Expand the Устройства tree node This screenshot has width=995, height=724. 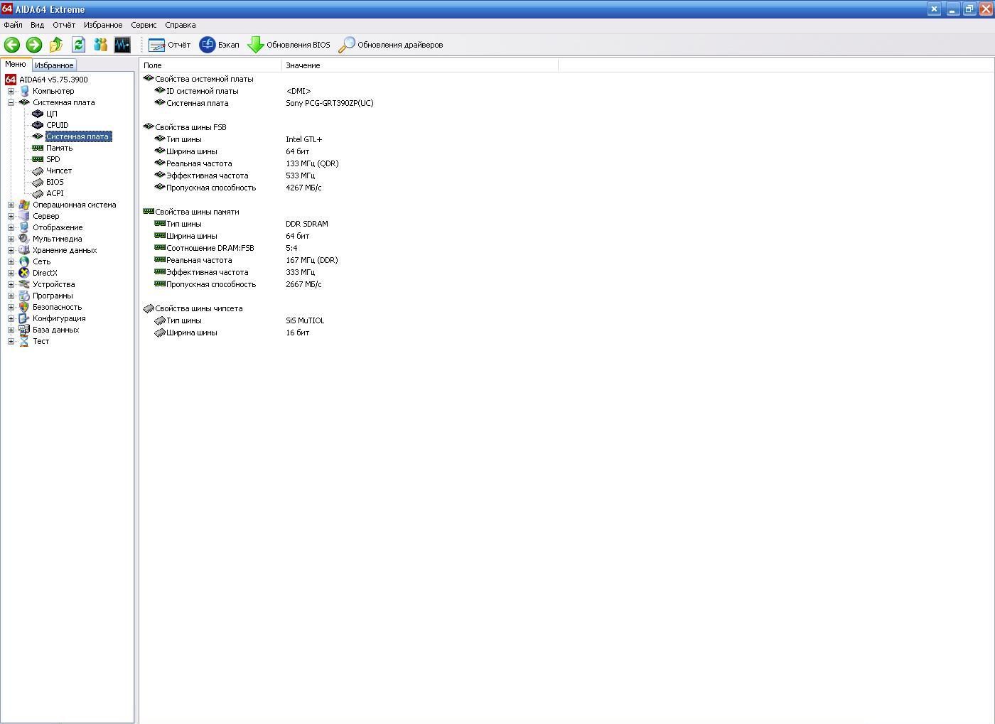click(11, 284)
